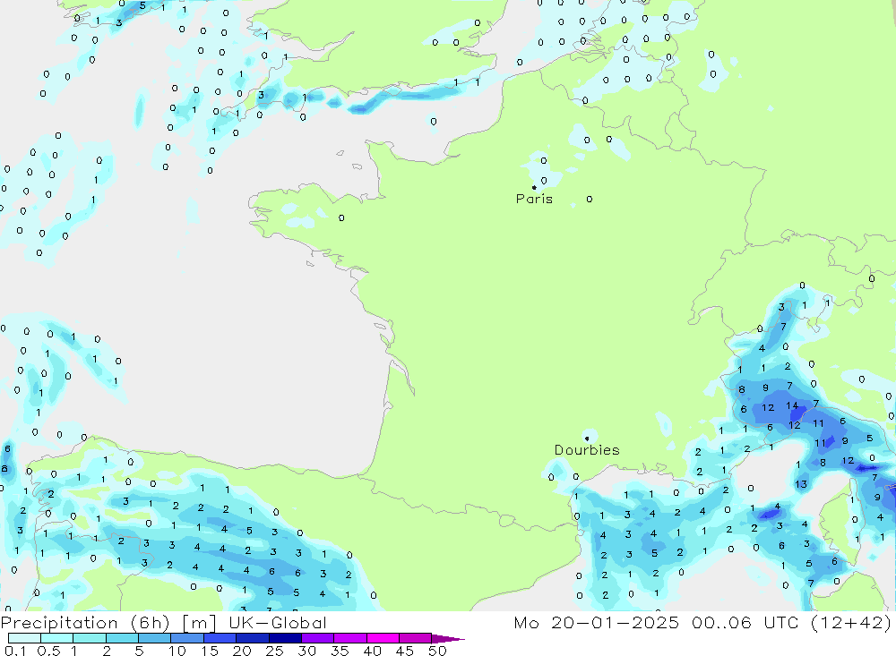Click the legend label '50'
The width and height of the screenshot is (896, 656).
click(437, 651)
